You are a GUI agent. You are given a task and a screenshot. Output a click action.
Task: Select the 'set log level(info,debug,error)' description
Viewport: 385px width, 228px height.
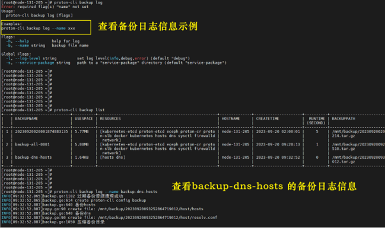[113, 59]
